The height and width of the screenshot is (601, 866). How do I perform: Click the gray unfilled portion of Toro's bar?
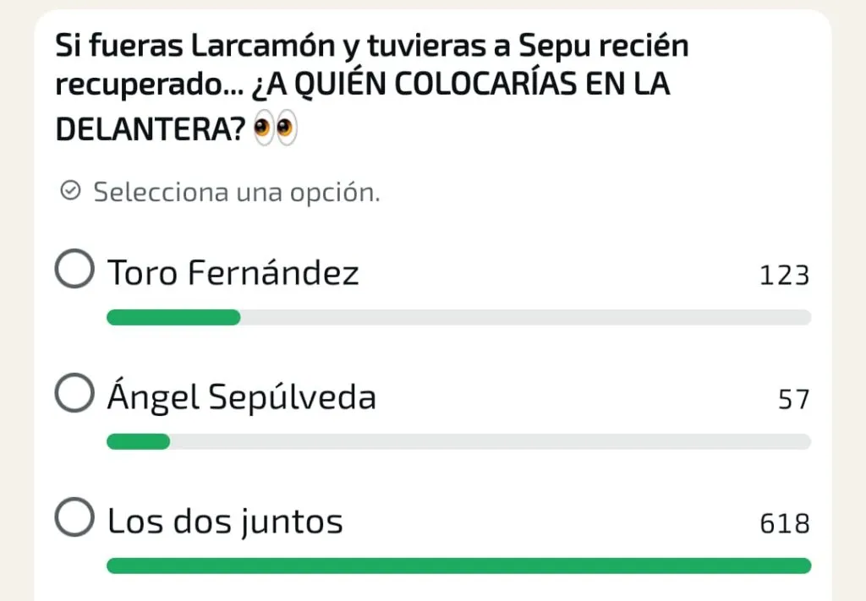click(x=524, y=317)
